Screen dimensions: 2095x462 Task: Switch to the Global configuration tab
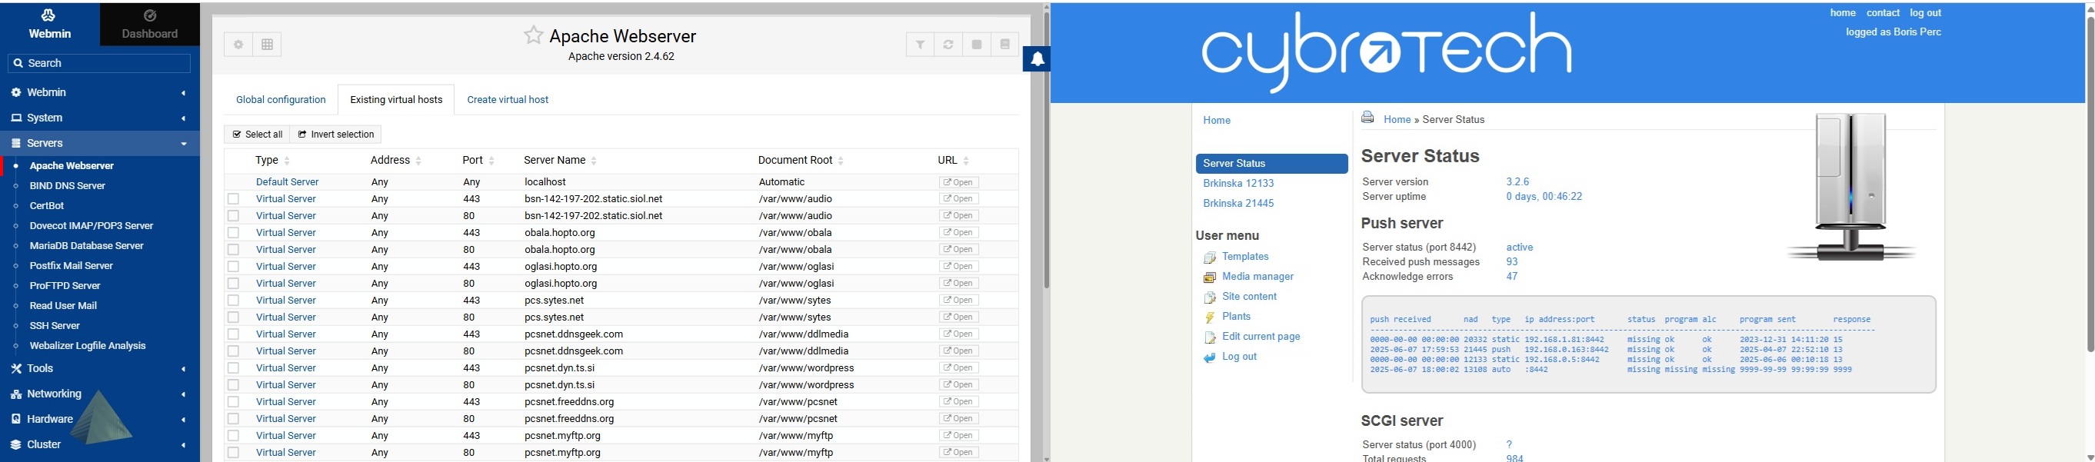tap(281, 99)
